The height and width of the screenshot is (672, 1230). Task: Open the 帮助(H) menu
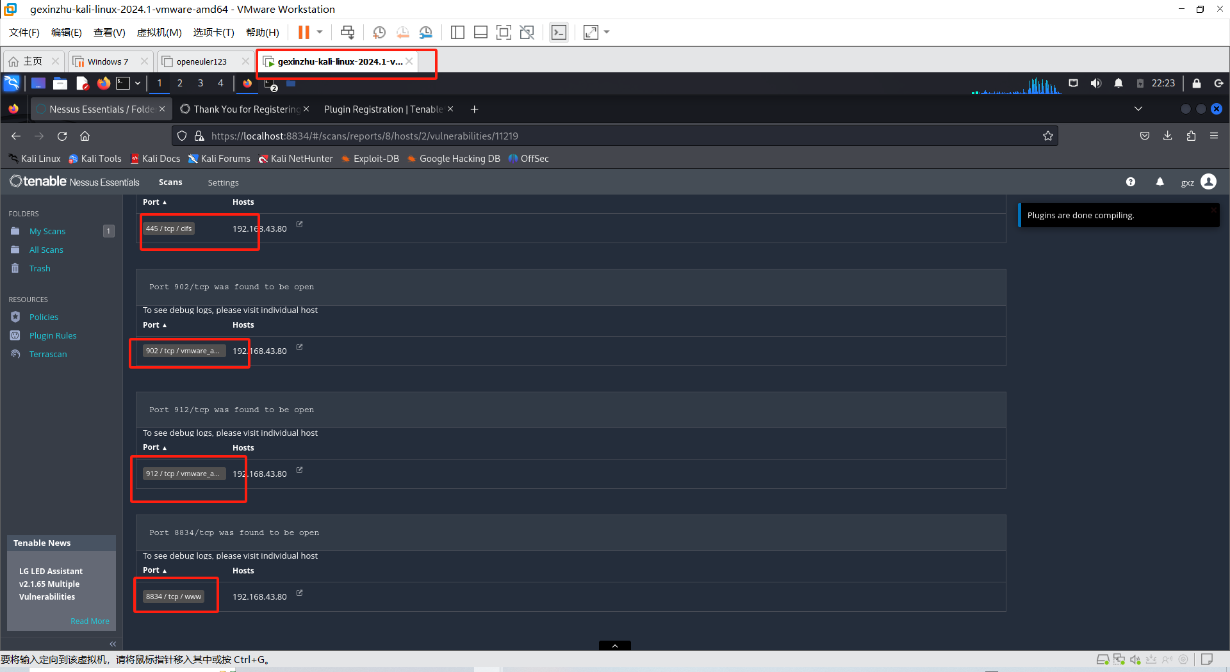click(x=263, y=33)
